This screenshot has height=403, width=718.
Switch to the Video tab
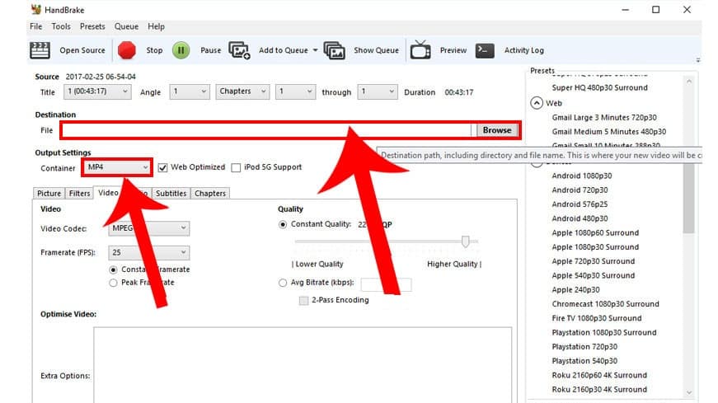click(x=108, y=193)
